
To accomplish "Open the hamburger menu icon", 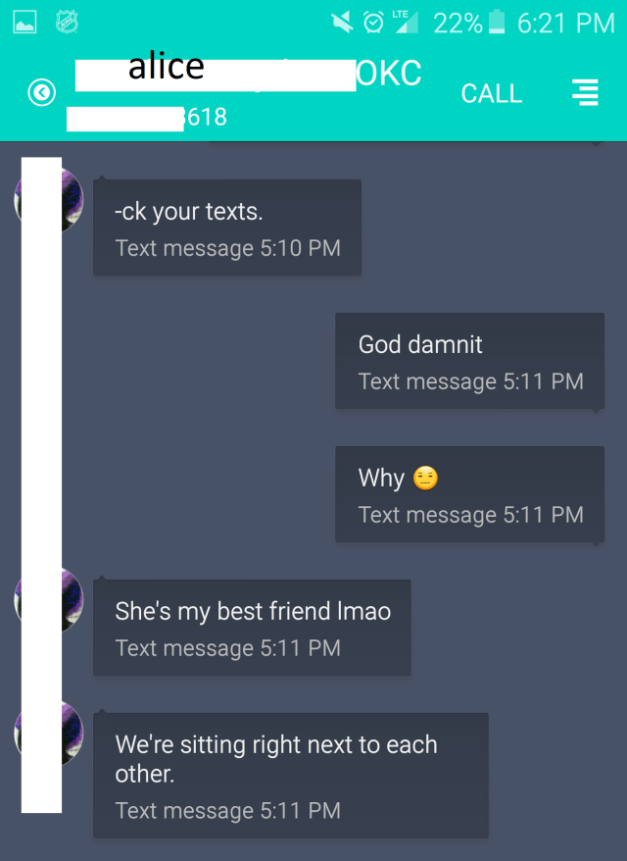I will point(585,92).
